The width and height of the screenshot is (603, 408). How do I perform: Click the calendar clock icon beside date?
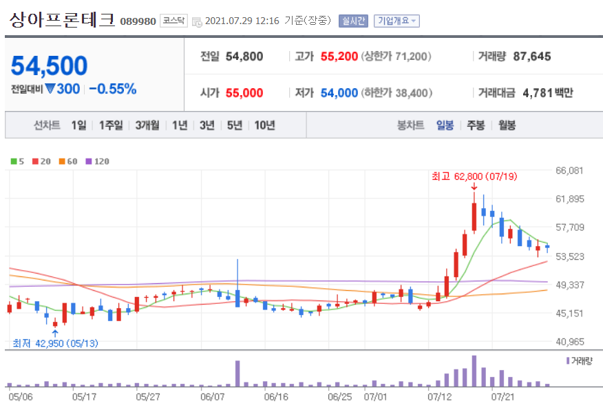click(197, 22)
